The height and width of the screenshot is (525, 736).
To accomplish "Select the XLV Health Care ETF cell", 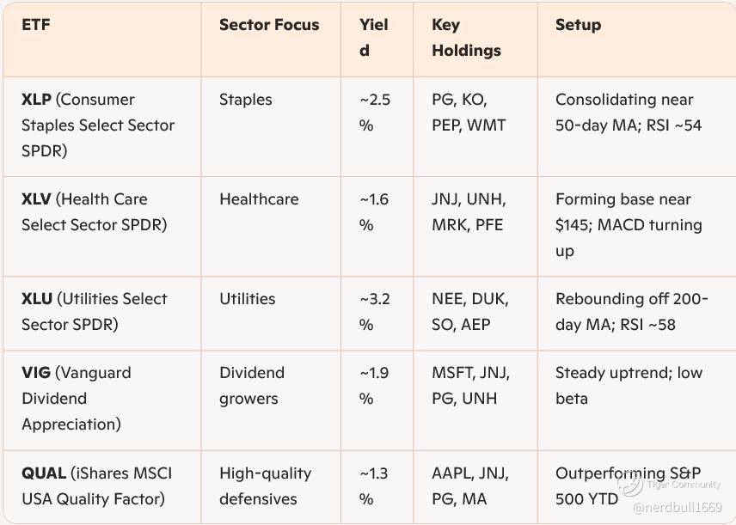I will 95,212.
